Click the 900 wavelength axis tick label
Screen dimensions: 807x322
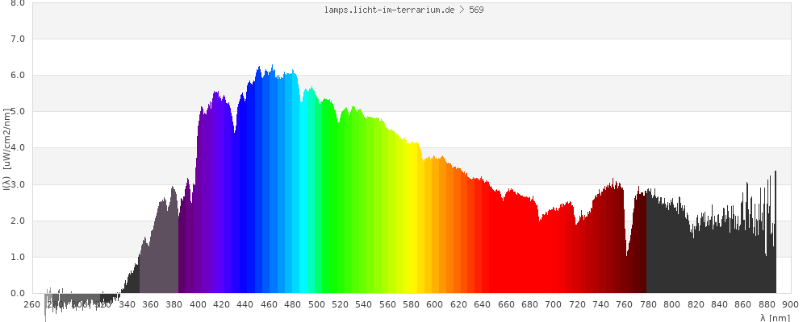pos(790,304)
